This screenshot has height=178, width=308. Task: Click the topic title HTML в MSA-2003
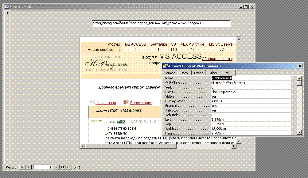click(x=125, y=111)
